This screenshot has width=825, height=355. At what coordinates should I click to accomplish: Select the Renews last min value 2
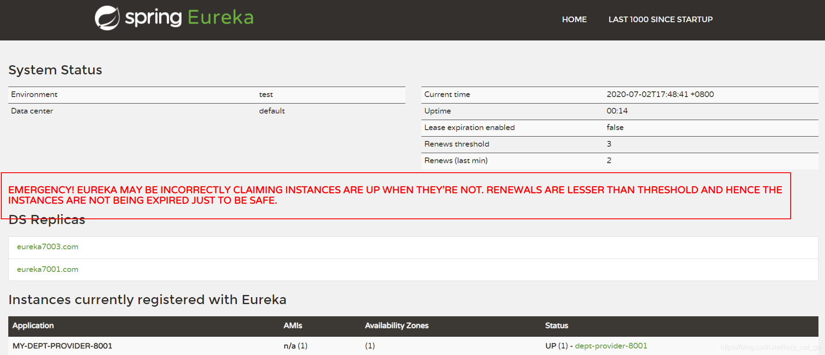click(x=609, y=161)
